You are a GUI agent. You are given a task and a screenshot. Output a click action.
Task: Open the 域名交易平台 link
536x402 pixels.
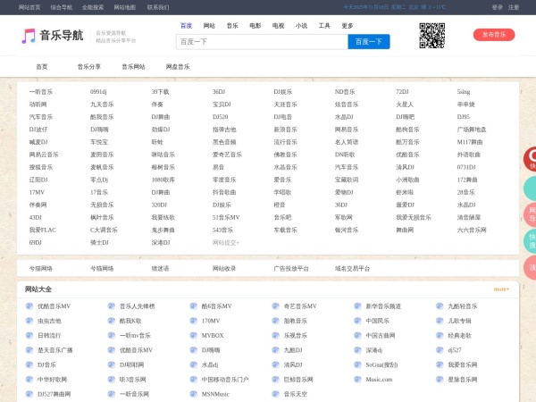(x=353, y=269)
